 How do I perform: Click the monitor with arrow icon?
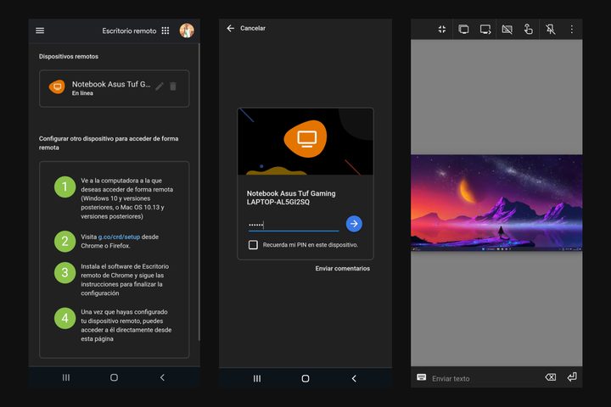[x=485, y=29]
